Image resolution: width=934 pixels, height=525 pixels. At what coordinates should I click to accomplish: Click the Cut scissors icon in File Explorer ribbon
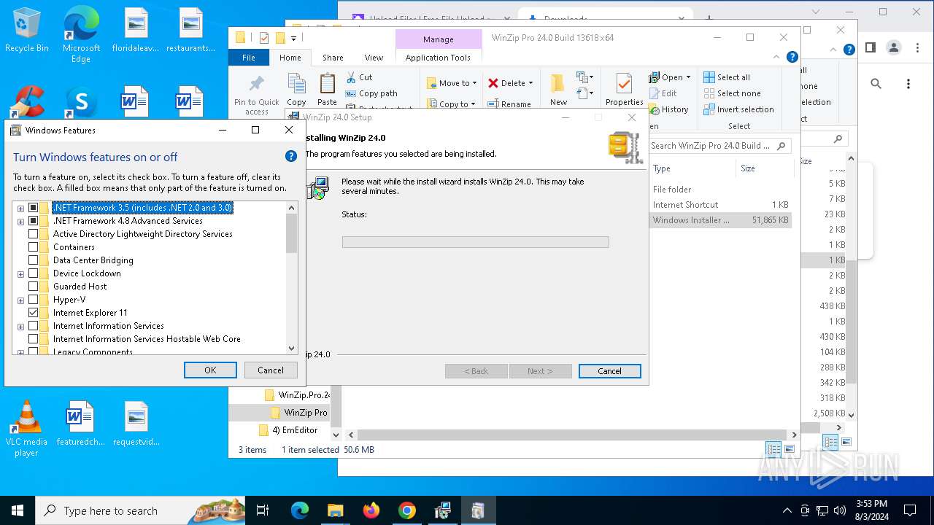point(351,77)
